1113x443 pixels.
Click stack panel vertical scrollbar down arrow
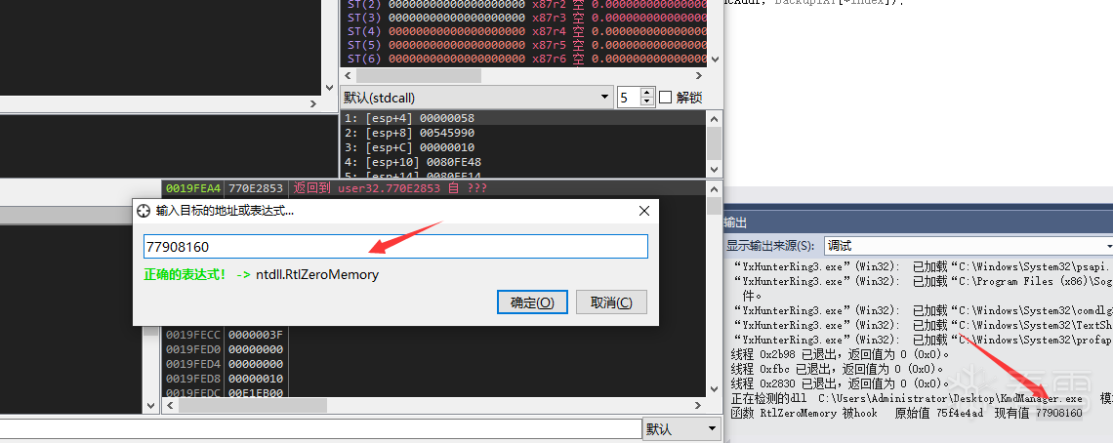715,389
